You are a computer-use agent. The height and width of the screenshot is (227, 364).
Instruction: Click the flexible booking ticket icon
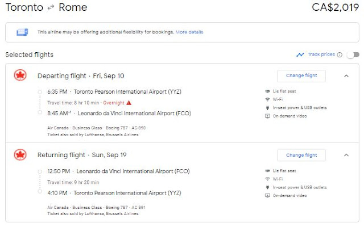coord(22,32)
